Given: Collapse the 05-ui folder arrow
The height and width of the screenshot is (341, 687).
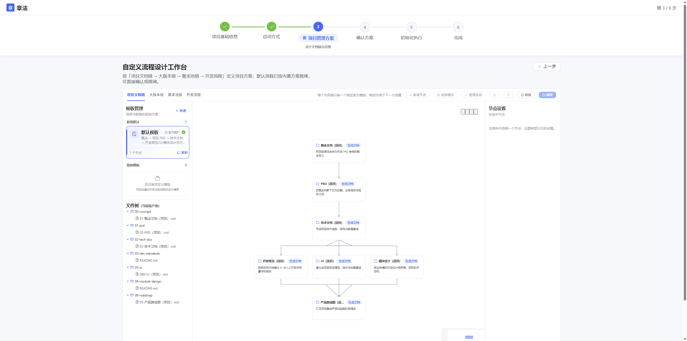Looking at the screenshot, I should tap(128, 267).
